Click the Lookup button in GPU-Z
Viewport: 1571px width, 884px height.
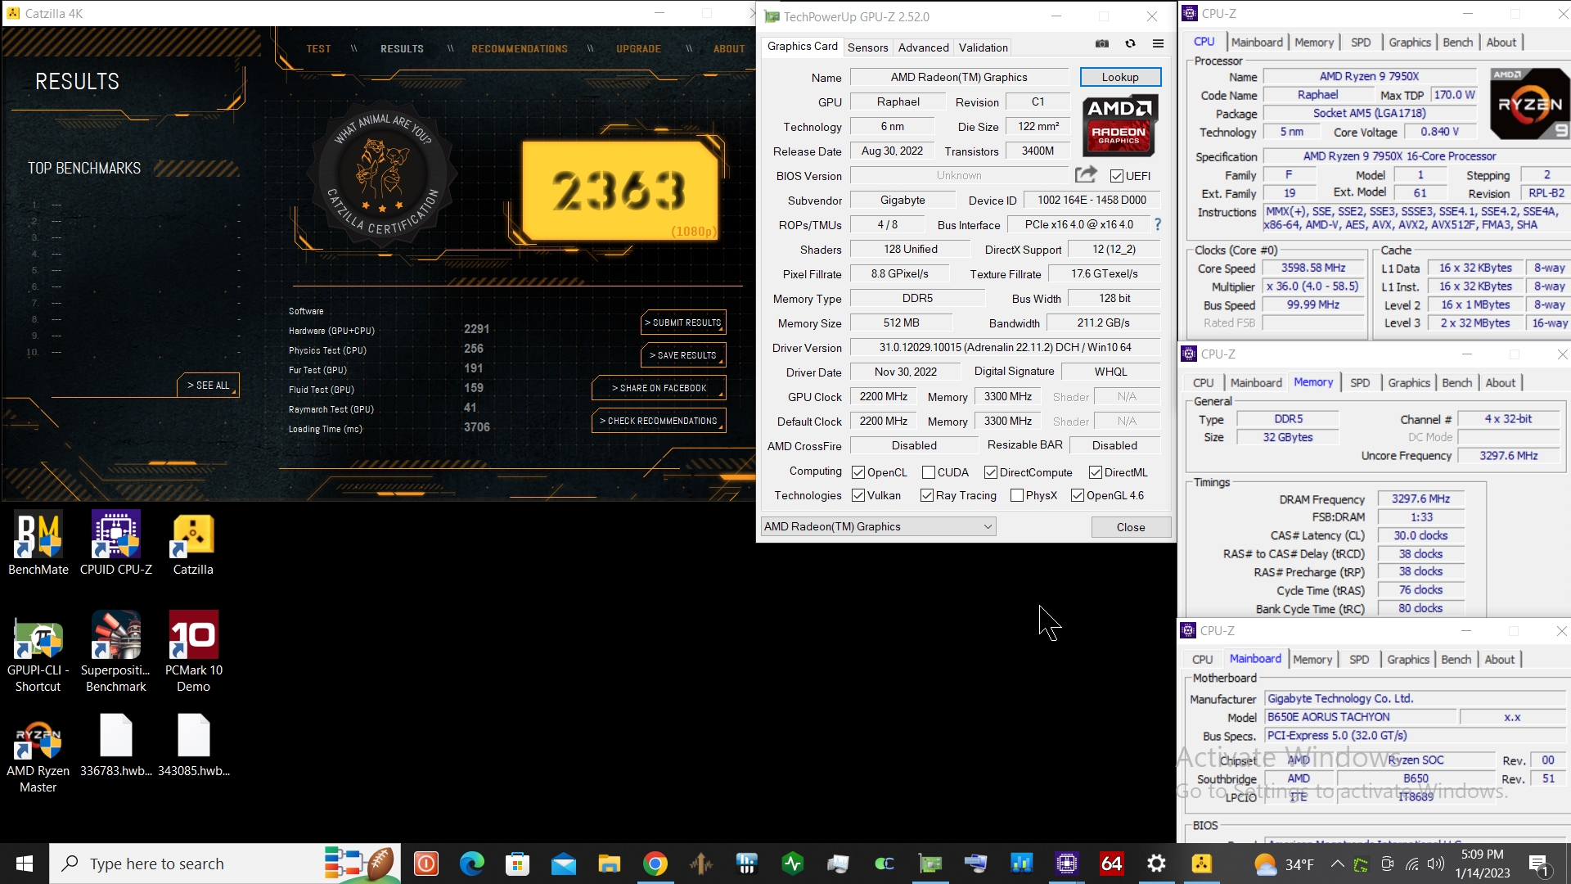[1120, 77]
